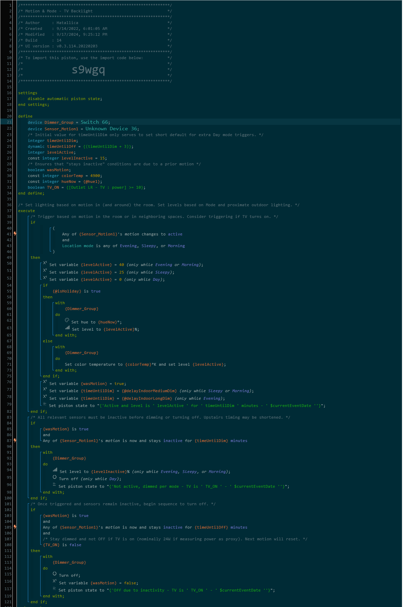Click the import code s9wgq

pyautogui.click(x=88, y=70)
